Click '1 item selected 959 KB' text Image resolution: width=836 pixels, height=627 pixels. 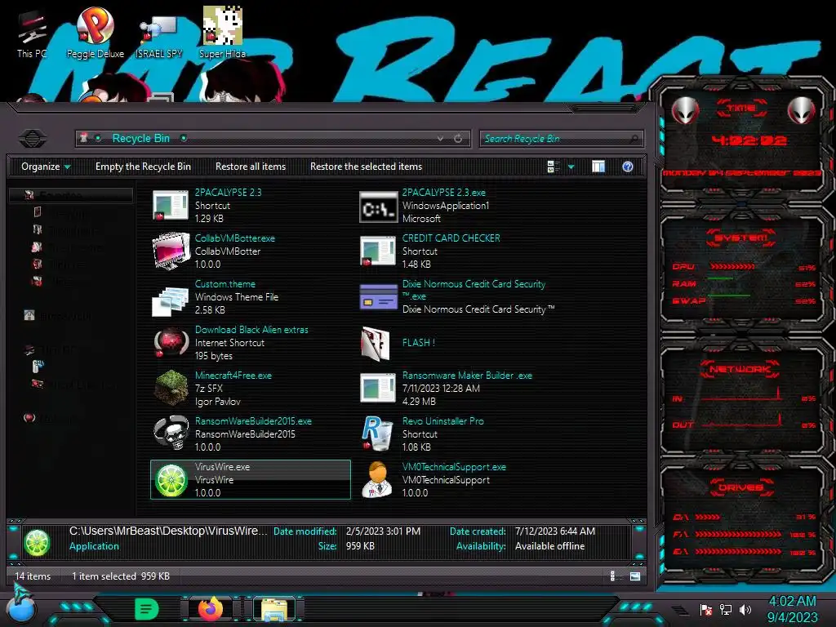click(121, 576)
